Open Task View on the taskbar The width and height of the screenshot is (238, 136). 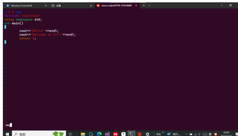(x=71, y=134)
